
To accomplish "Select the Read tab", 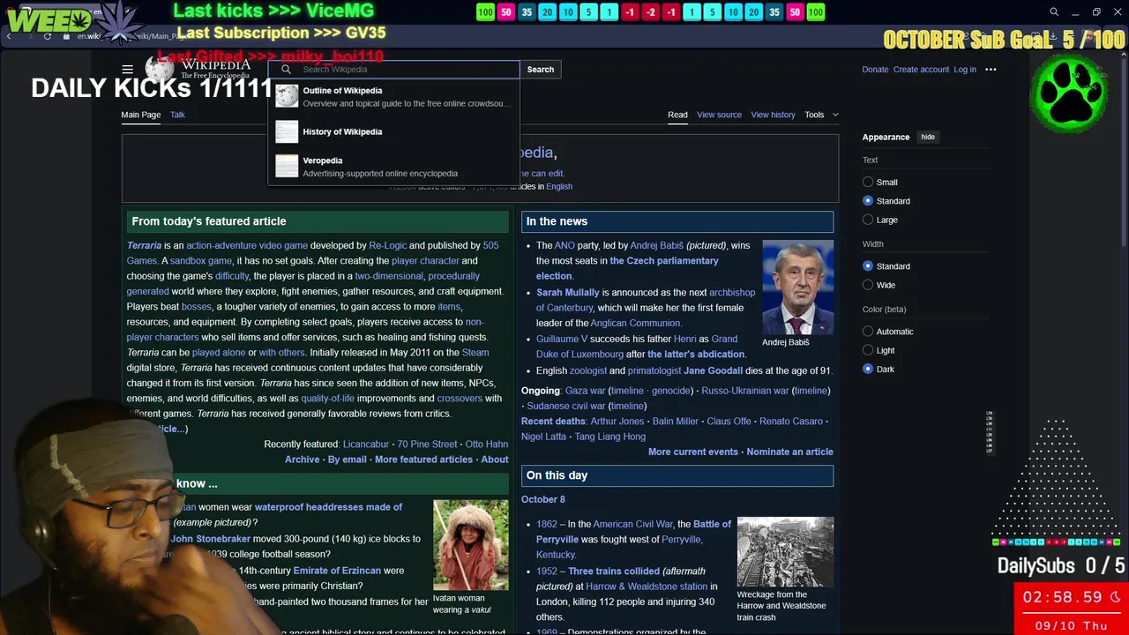I will [677, 115].
